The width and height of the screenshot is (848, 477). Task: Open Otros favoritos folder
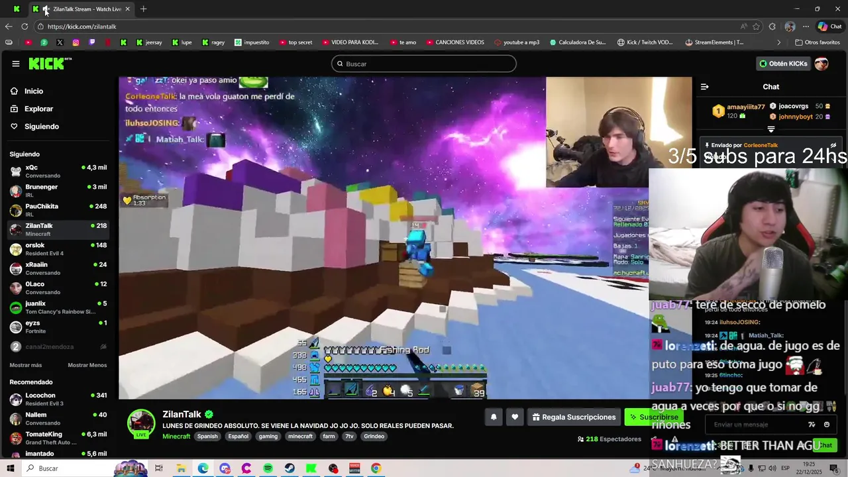(x=817, y=42)
